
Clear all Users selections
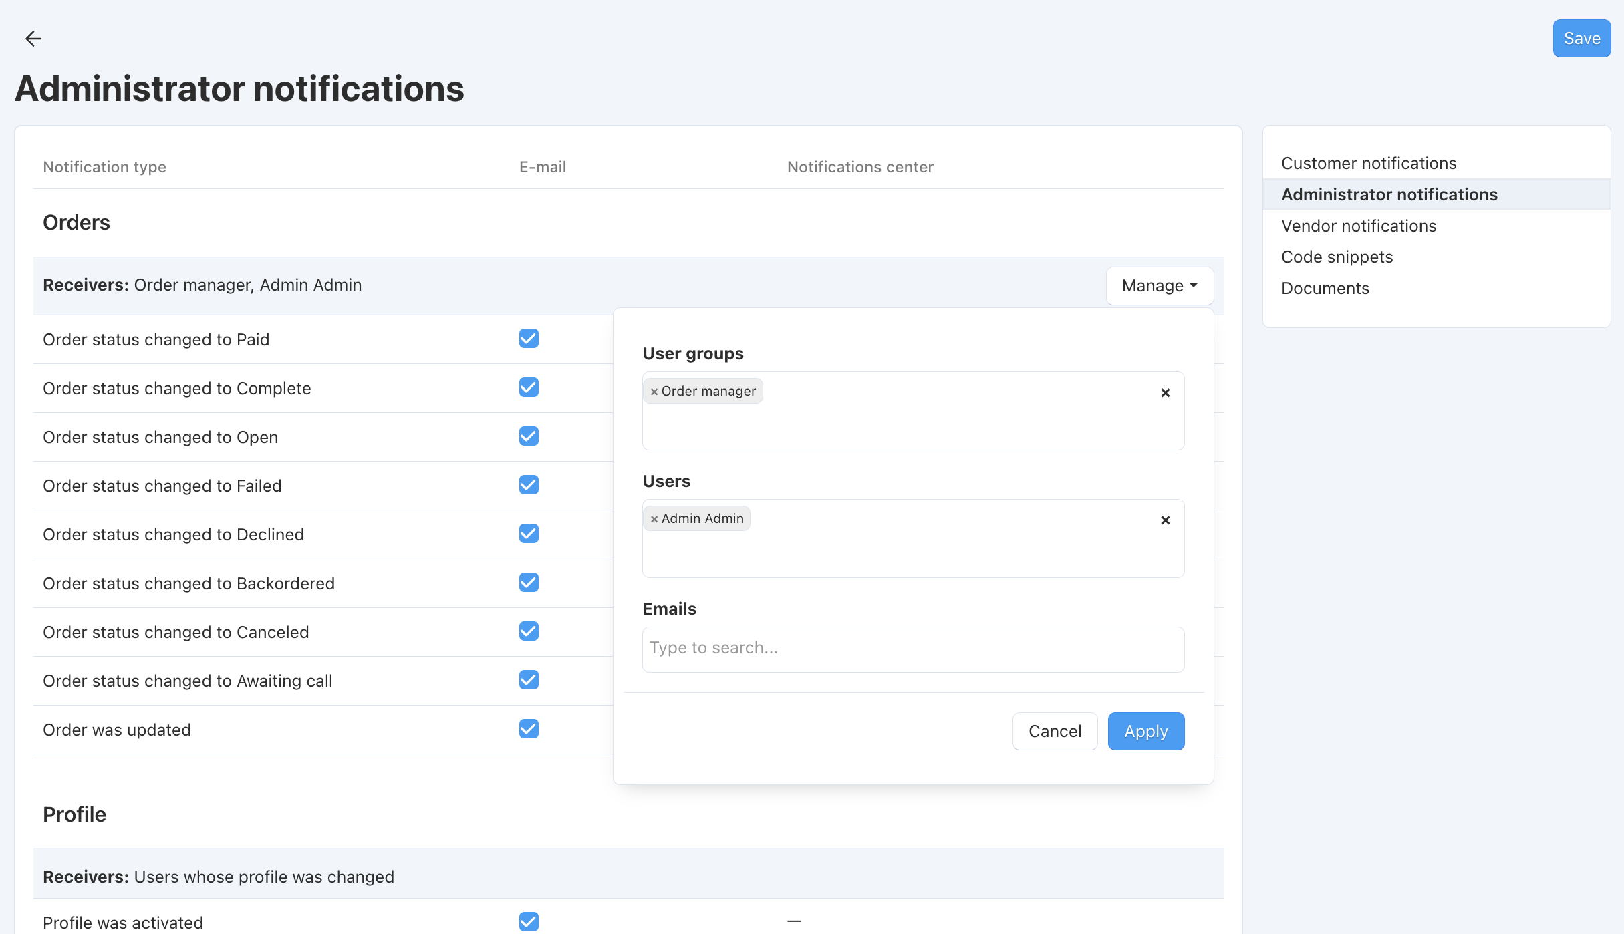(x=1165, y=520)
